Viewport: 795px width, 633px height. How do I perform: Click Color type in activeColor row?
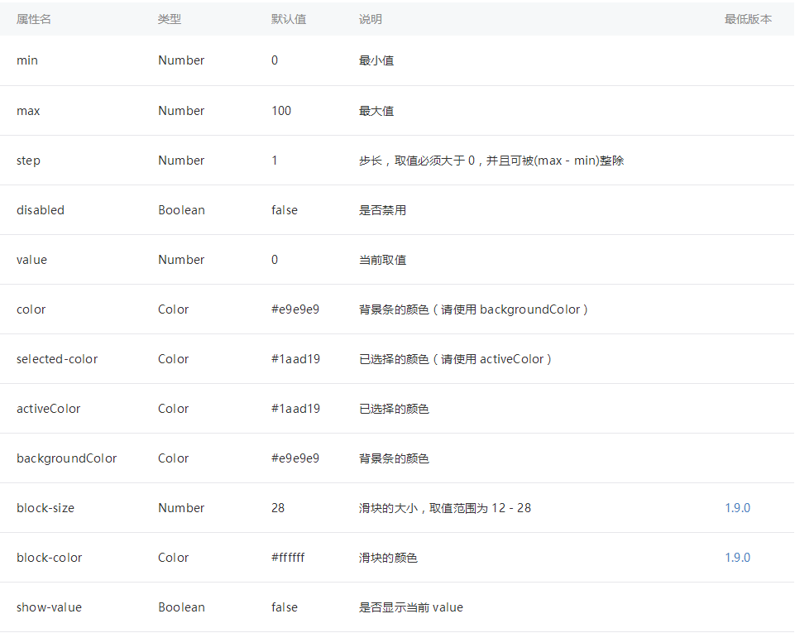tap(174, 409)
